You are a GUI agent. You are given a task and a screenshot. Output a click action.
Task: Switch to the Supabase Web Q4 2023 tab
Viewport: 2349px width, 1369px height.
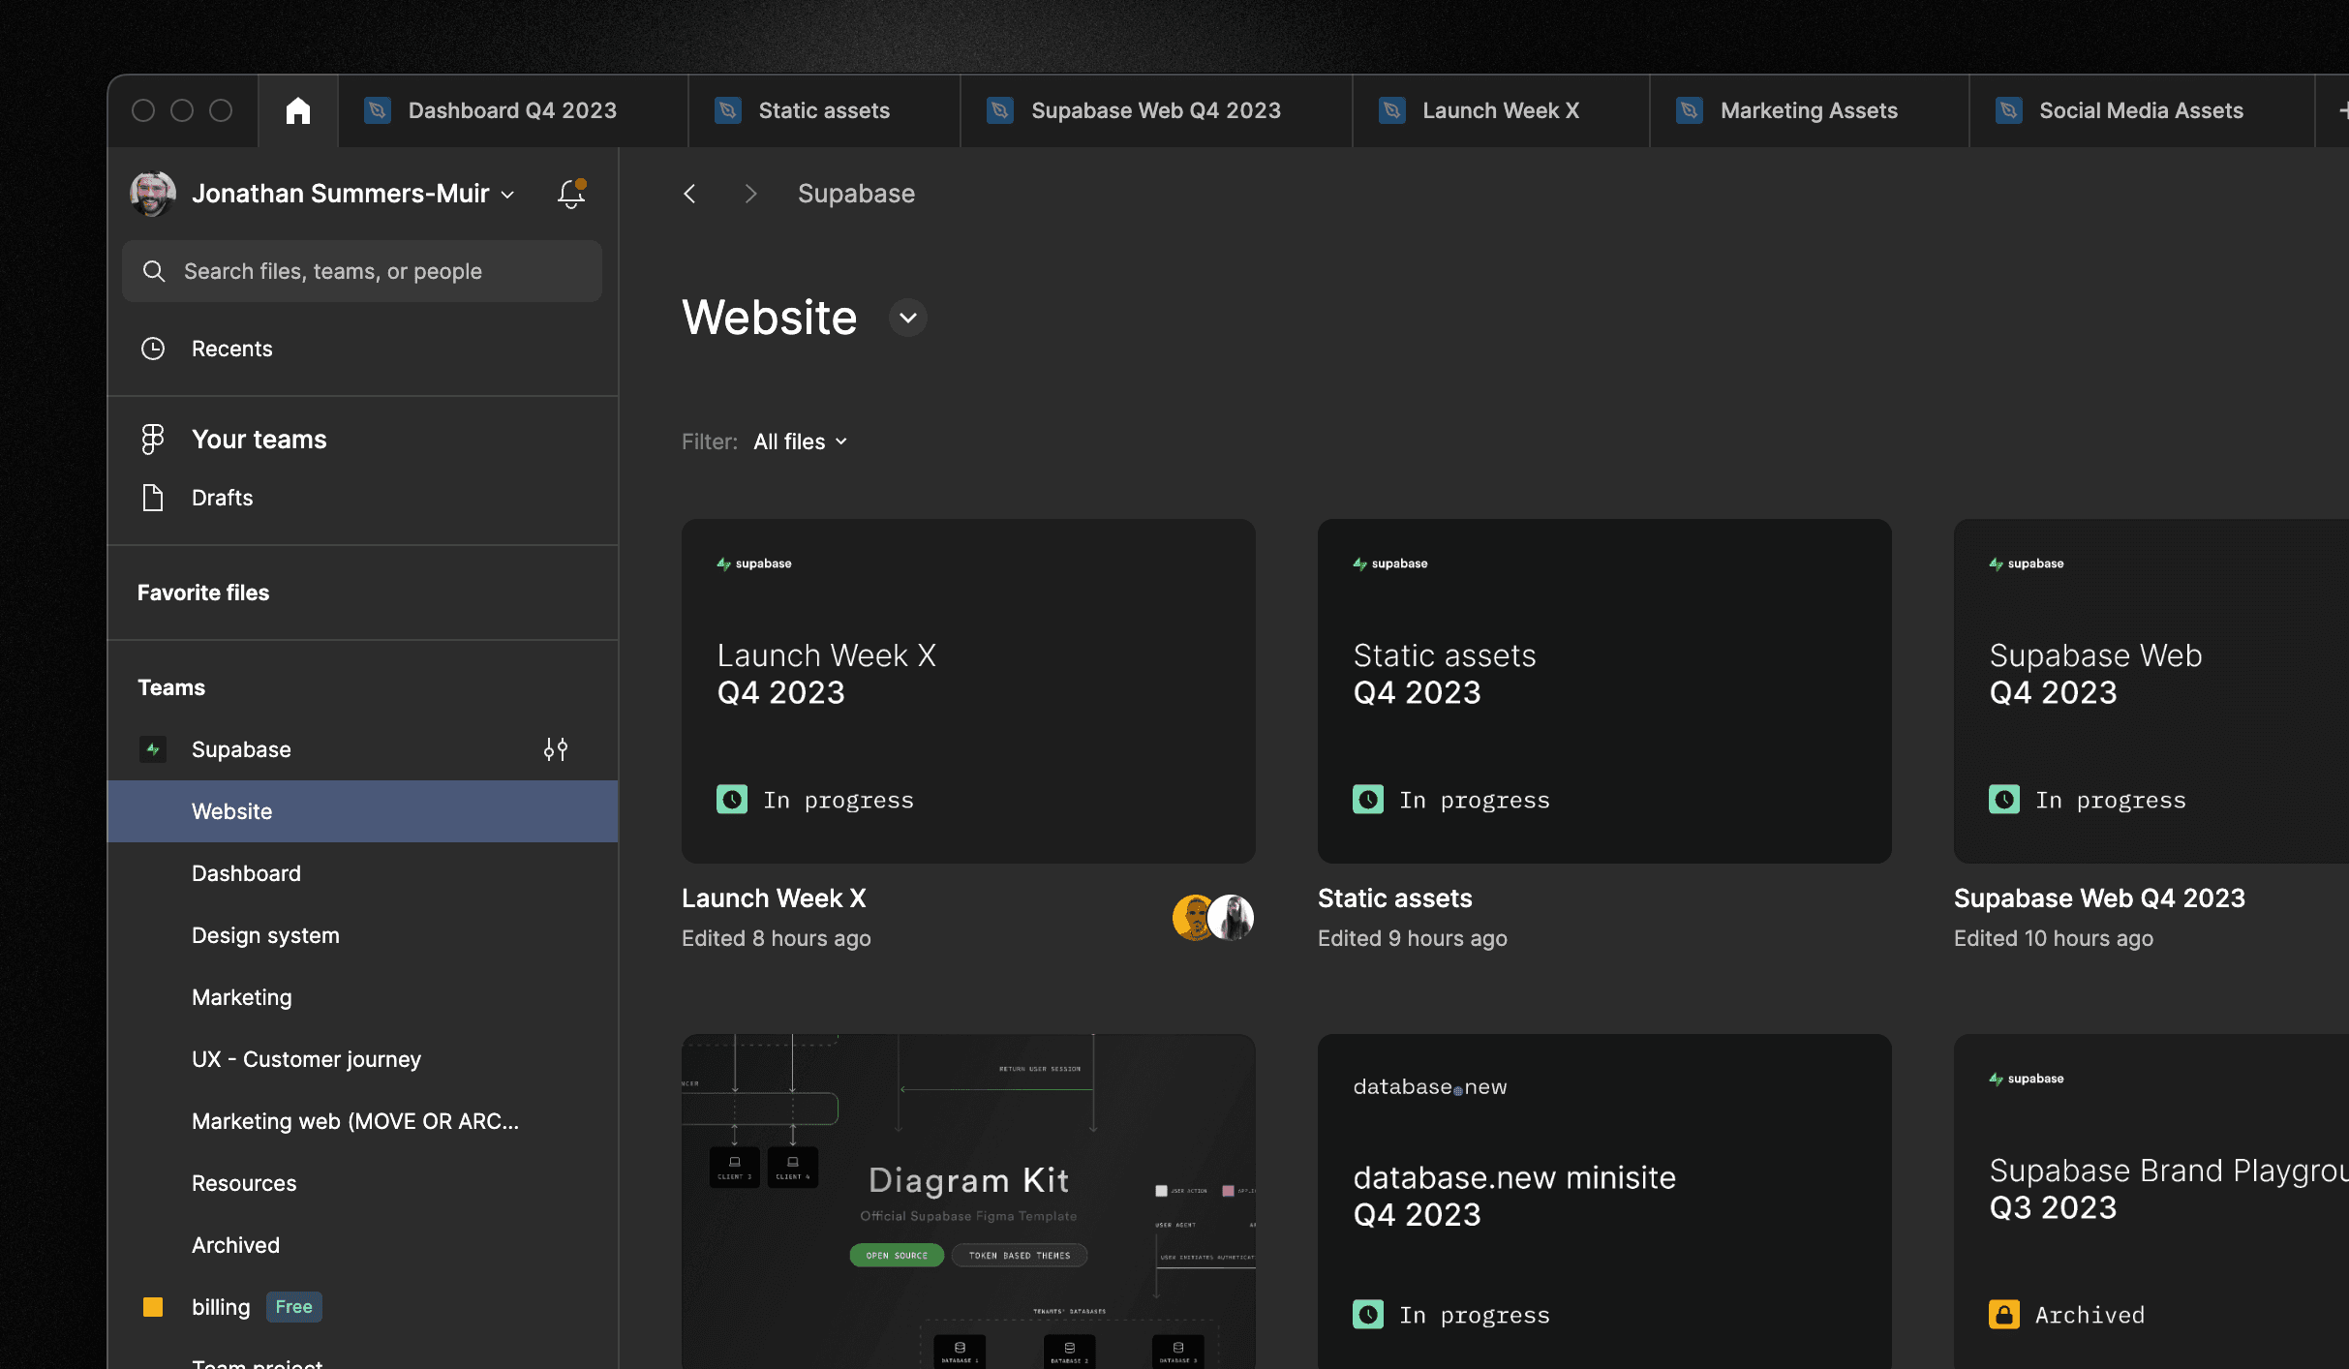click(1156, 110)
